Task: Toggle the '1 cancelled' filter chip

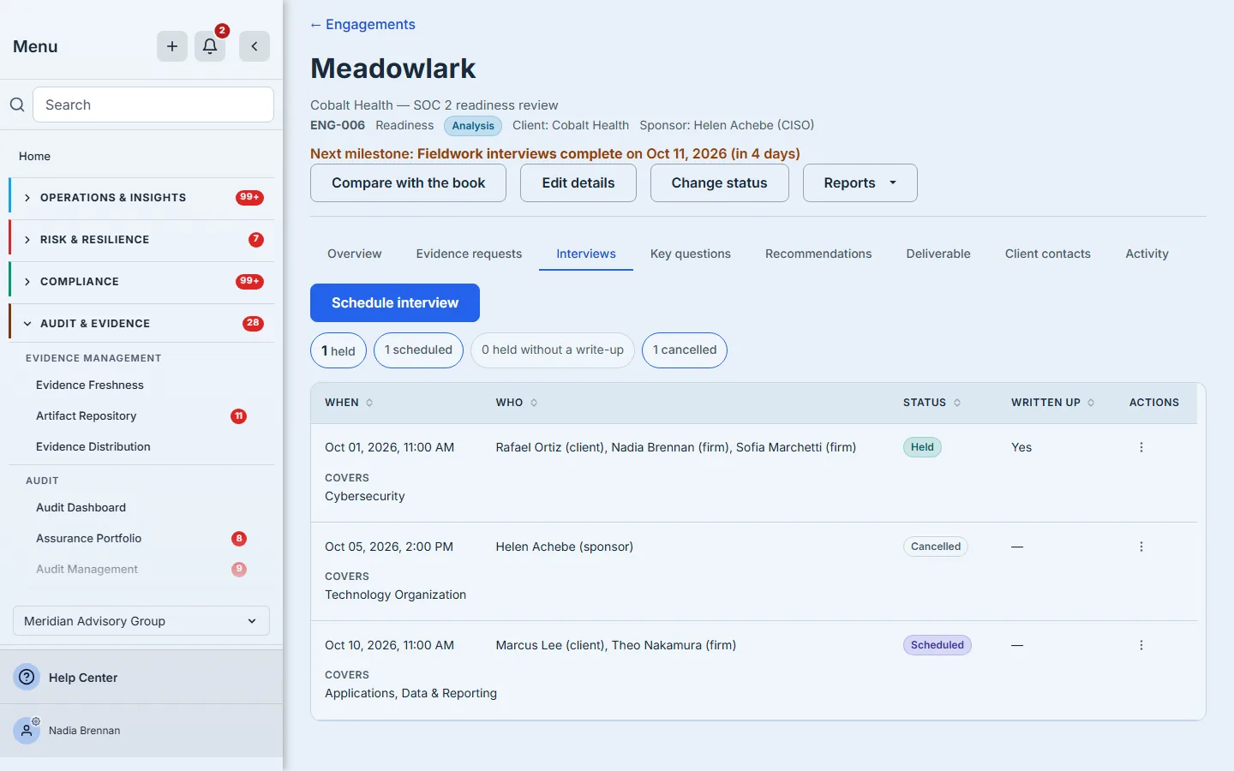Action: tap(685, 350)
